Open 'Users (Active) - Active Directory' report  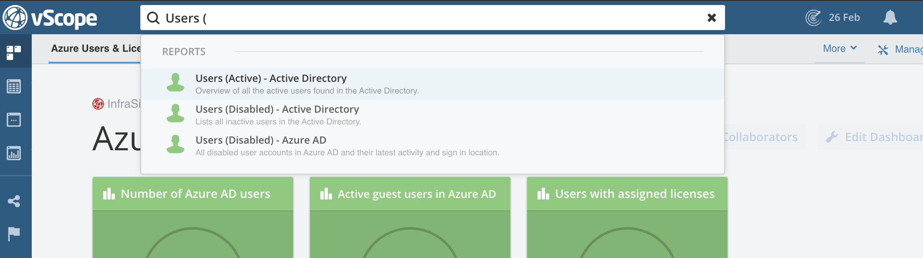point(432,84)
